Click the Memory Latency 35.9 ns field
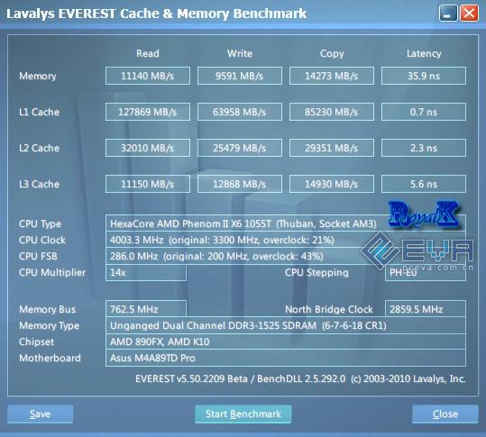The image size is (486, 437). pyautogui.click(x=424, y=76)
